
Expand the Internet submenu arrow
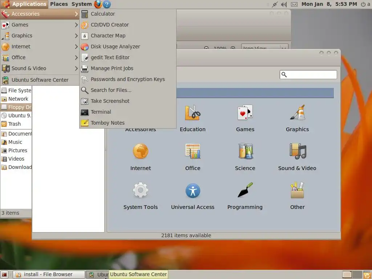tap(76, 46)
